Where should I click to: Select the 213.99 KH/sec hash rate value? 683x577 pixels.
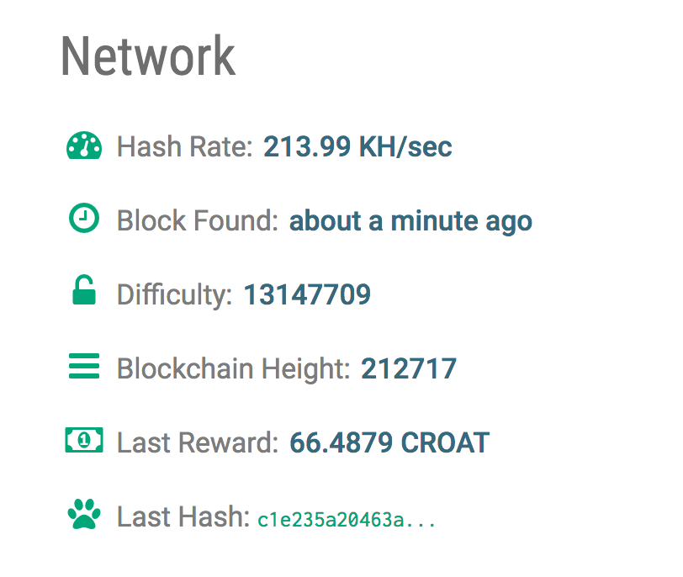pyautogui.click(x=357, y=146)
